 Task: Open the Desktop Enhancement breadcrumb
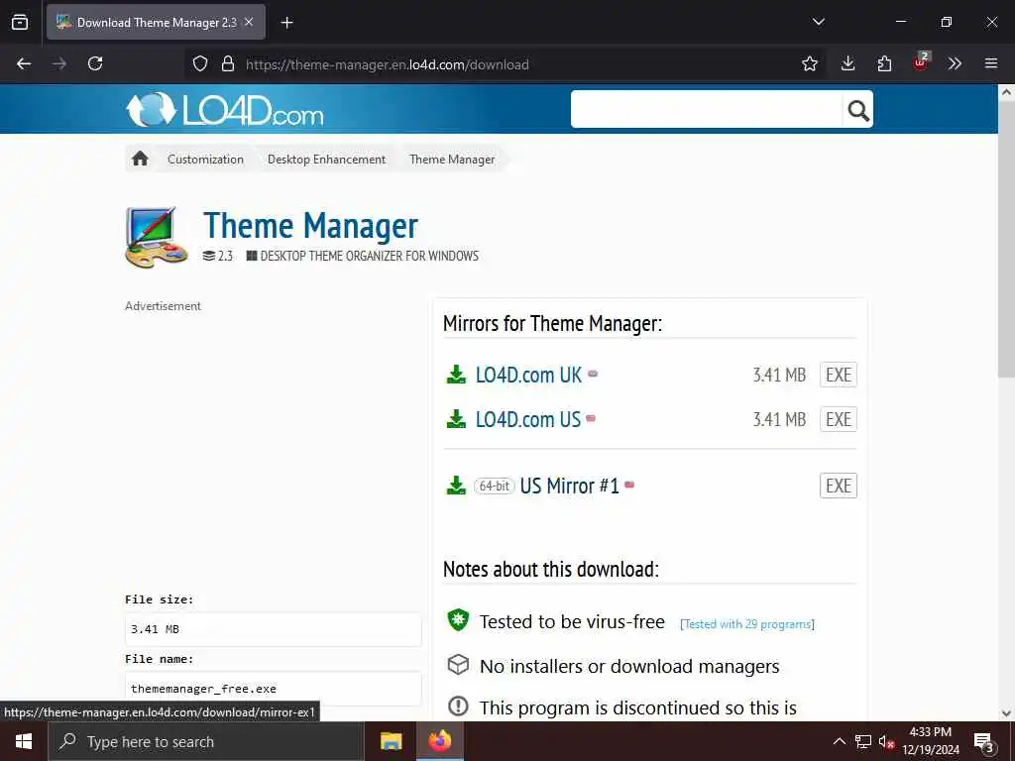(x=326, y=160)
